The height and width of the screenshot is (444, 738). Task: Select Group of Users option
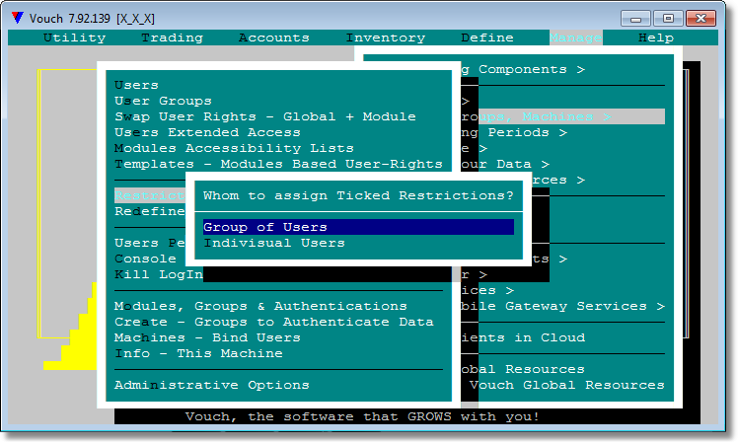358,227
